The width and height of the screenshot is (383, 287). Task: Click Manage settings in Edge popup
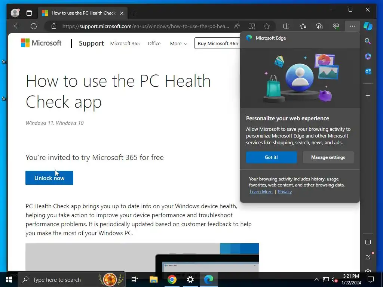click(x=328, y=157)
